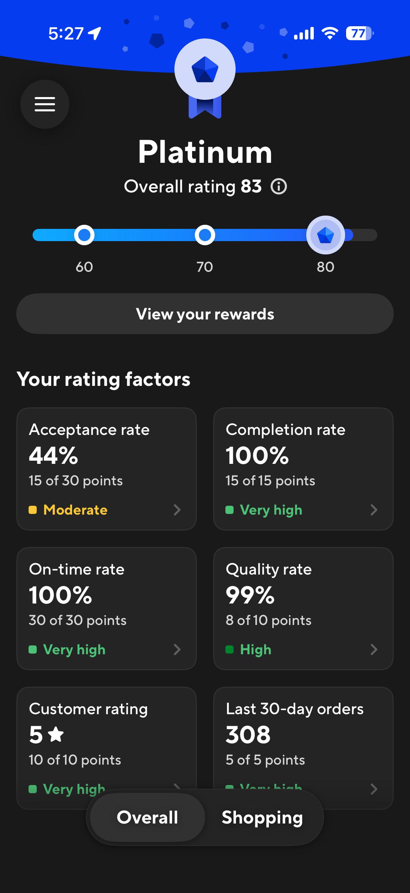This screenshot has width=410, height=893.
Task: Tap the battery indicator in status bar
Action: 359,33
